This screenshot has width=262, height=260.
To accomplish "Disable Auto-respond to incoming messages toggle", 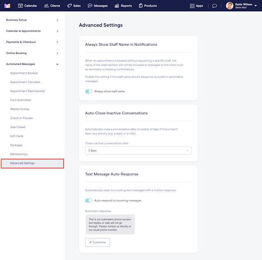I will tap(88, 201).
